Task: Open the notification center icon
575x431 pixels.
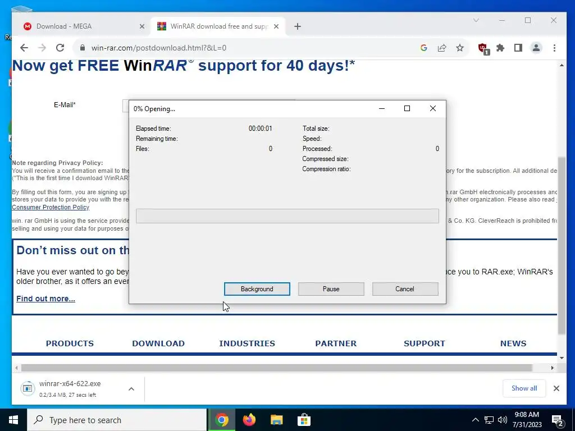Action: click(558, 420)
